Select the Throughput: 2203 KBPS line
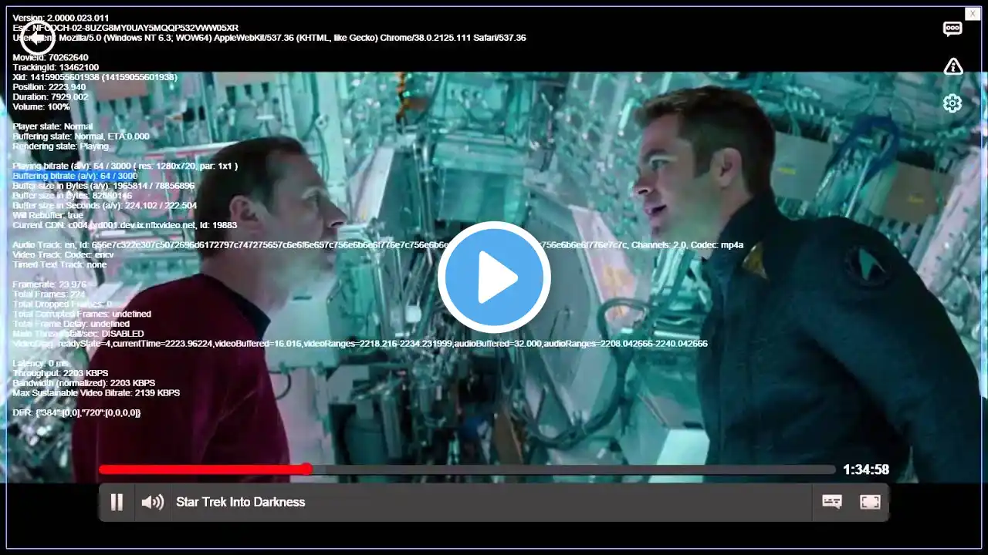The height and width of the screenshot is (555, 988). [61, 373]
